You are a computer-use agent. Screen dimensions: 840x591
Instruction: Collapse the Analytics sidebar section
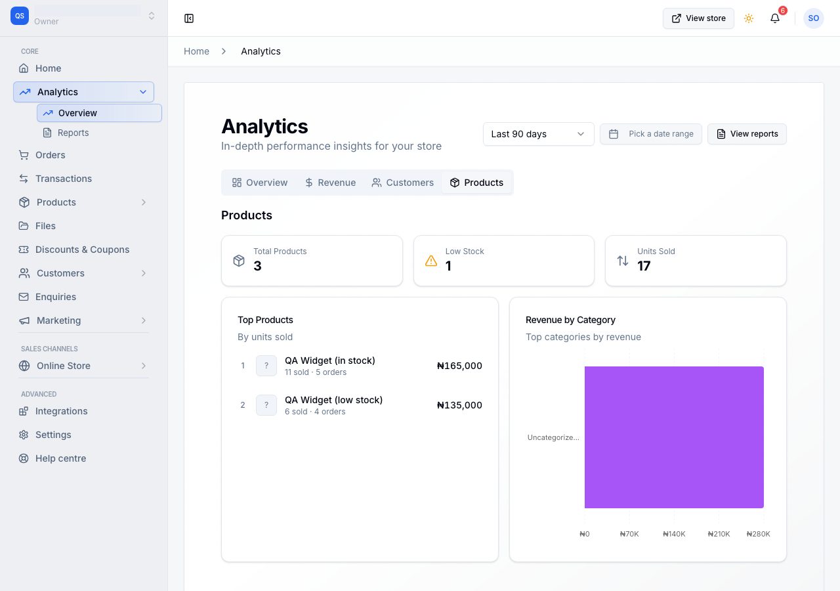[143, 92]
